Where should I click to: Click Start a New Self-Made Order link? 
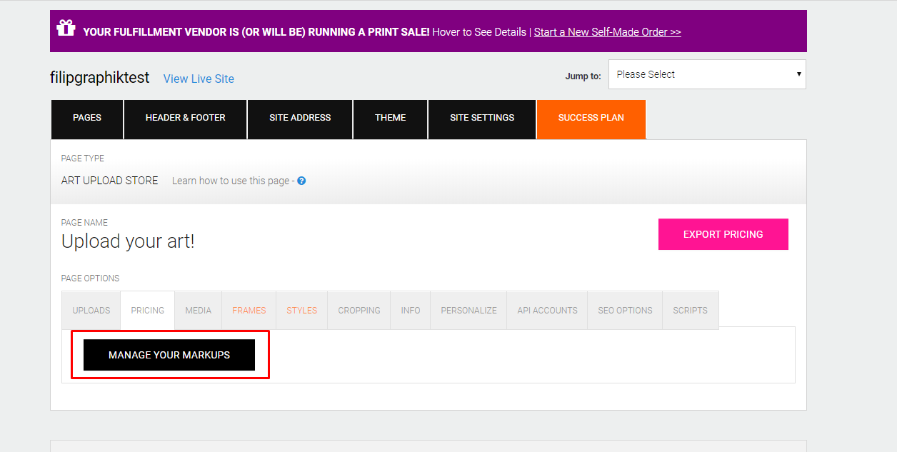pyautogui.click(x=607, y=32)
